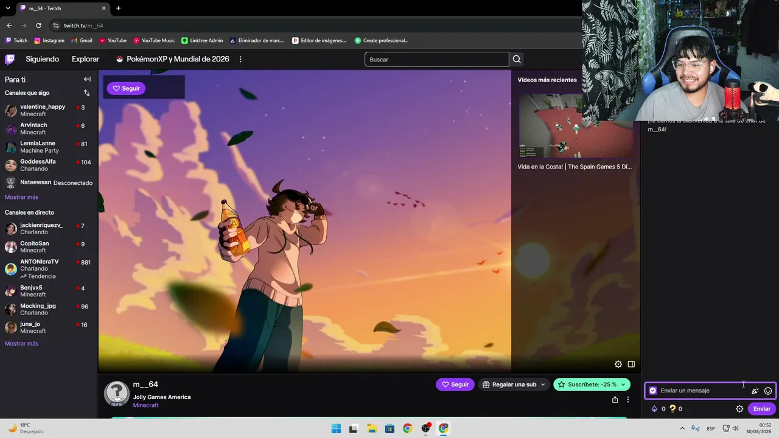Viewport: 779px width, 438px height.
Task: Expand the Suscríbete -25 % dropdown
Action: [623, 384]
